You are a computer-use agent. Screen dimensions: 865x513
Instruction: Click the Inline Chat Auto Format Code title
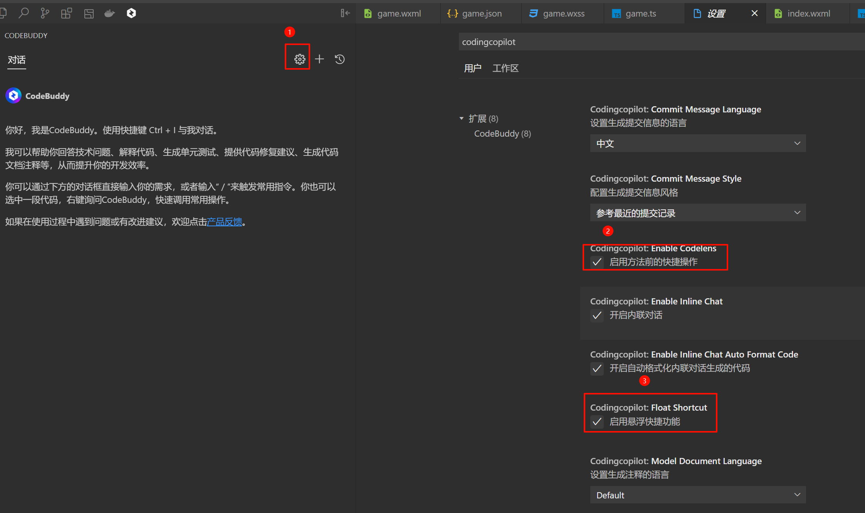coord(694,354)
